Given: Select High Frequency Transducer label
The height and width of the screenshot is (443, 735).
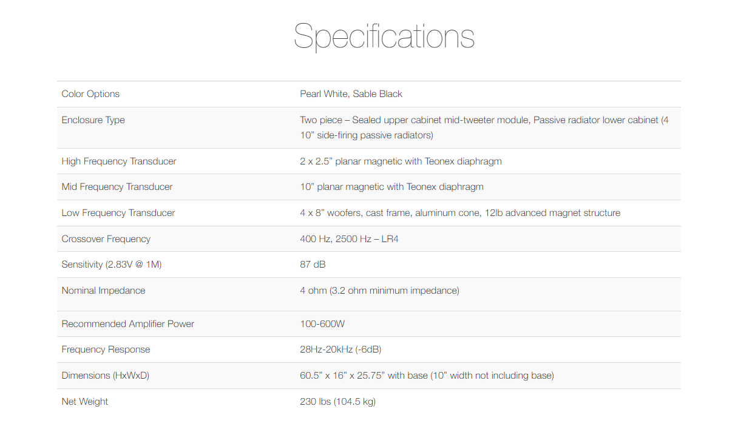Looking at the screenshot, I should [119, 161].
